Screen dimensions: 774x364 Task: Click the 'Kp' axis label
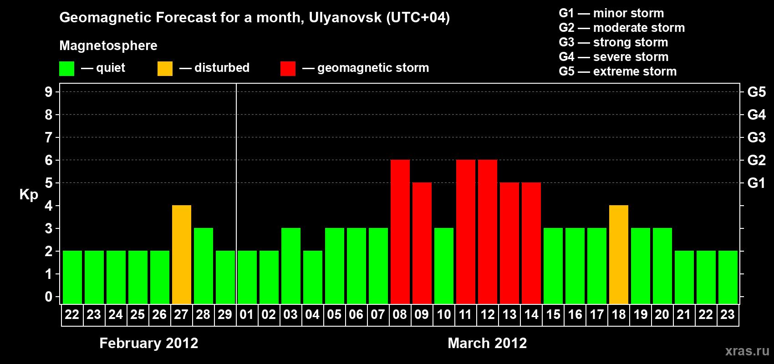[x=29, y=195]
